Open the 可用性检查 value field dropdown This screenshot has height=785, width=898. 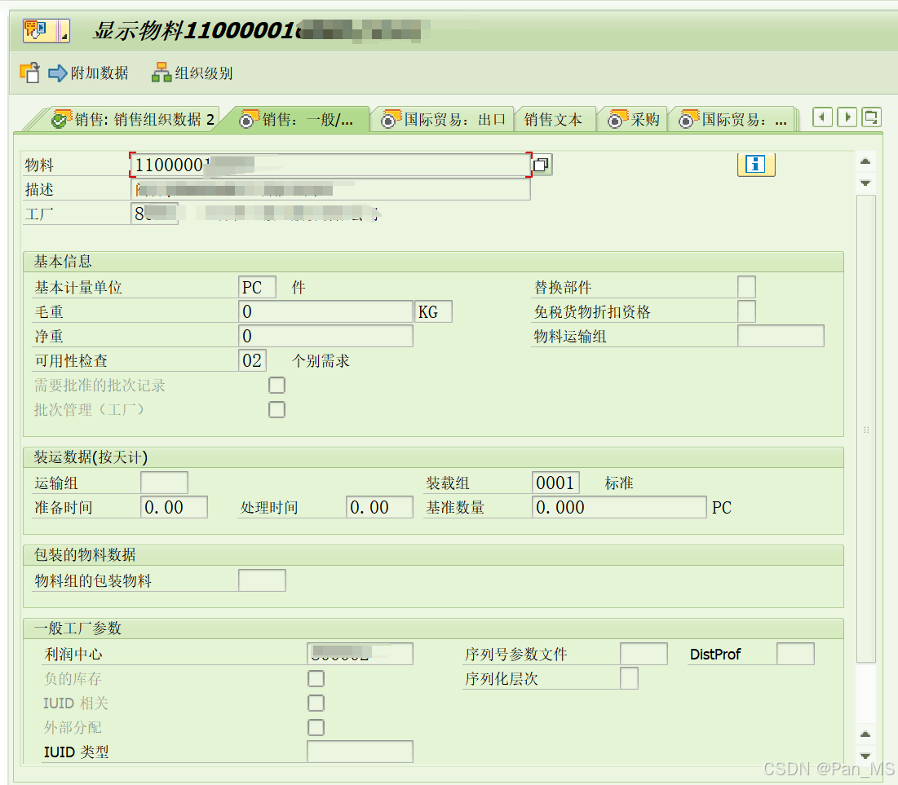[x=253, y=359]
